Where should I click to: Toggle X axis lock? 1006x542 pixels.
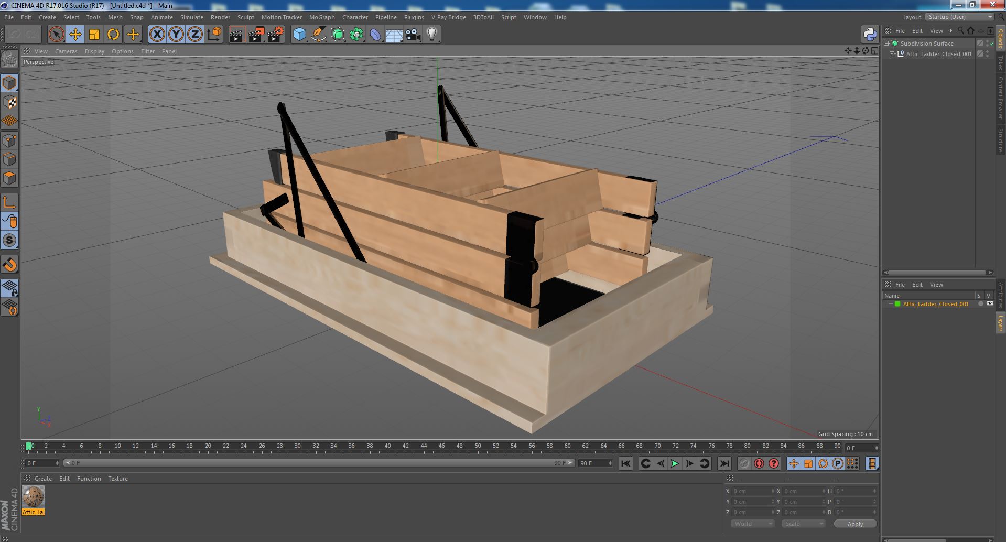157,35
